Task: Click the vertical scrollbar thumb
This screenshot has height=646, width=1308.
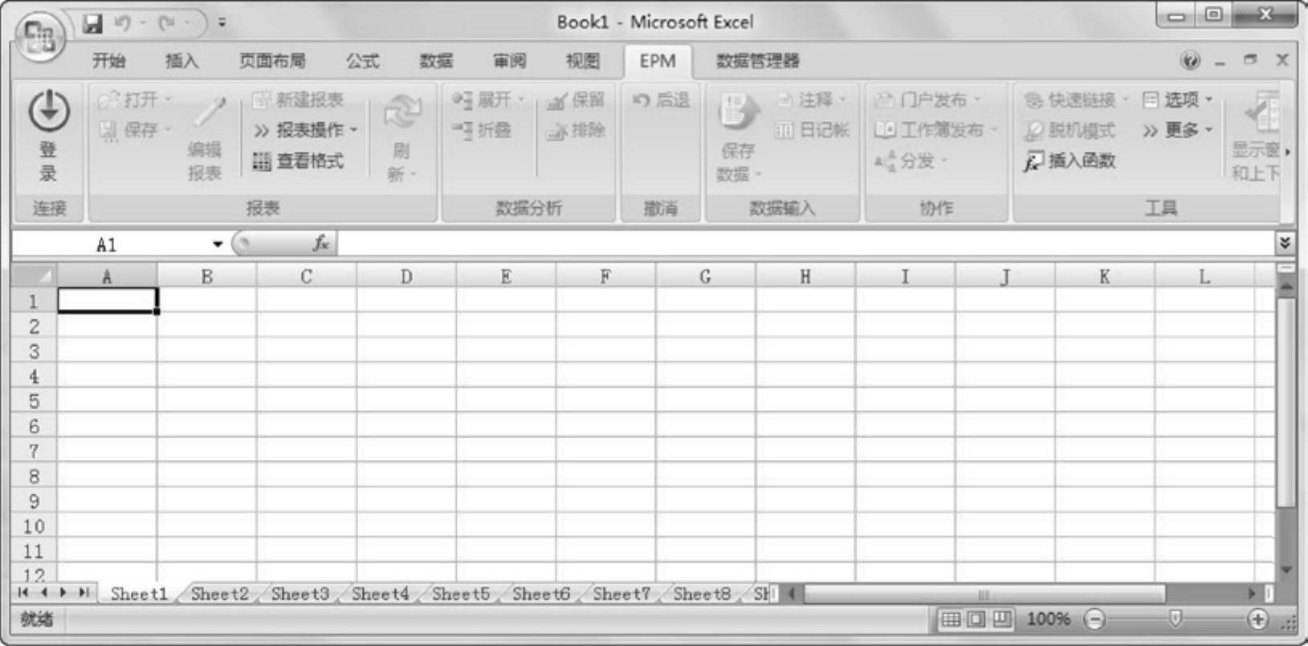Action: (x=1286, y=403)
